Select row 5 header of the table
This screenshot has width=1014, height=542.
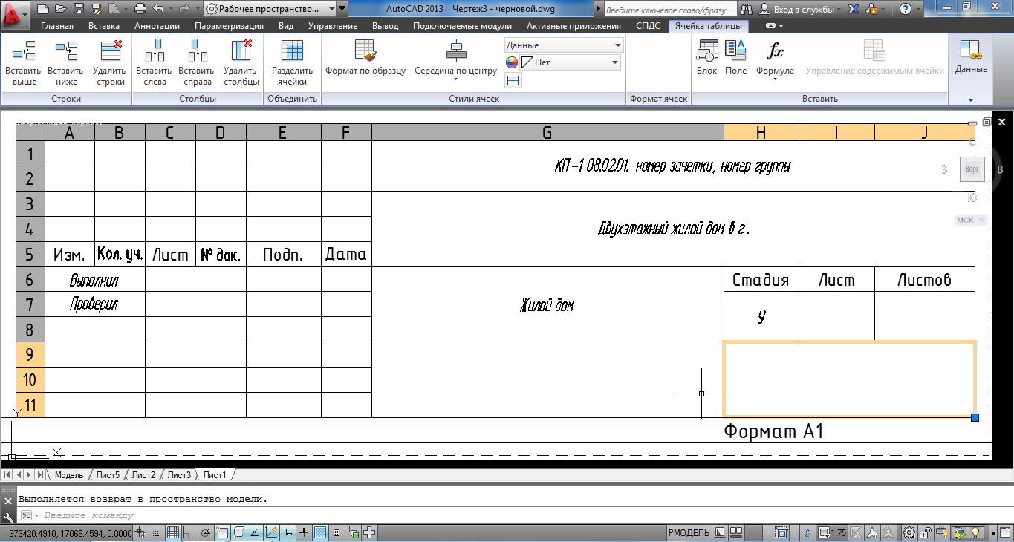[x=30, y=254]
